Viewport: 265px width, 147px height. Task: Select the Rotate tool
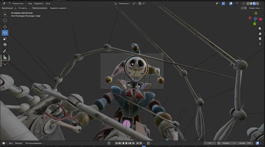[x=5, y=33]
